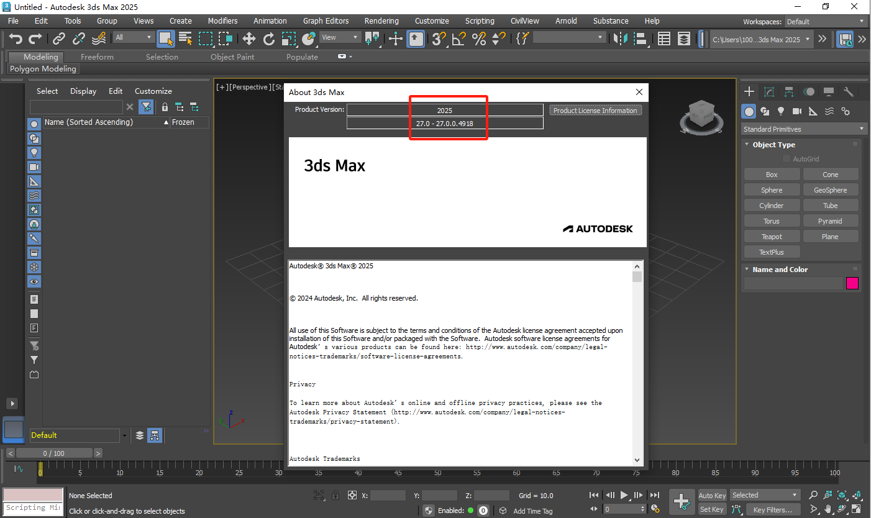871x518 pixels.
Task: Open the Key Filters button
Action: tap(773, 510)
